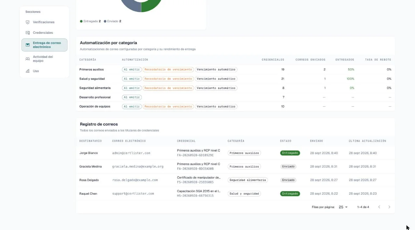Click Salud y seguridad category chip for Raquel Chen
The width and height of the screenshot is (415, 230).
coord(244,193)
